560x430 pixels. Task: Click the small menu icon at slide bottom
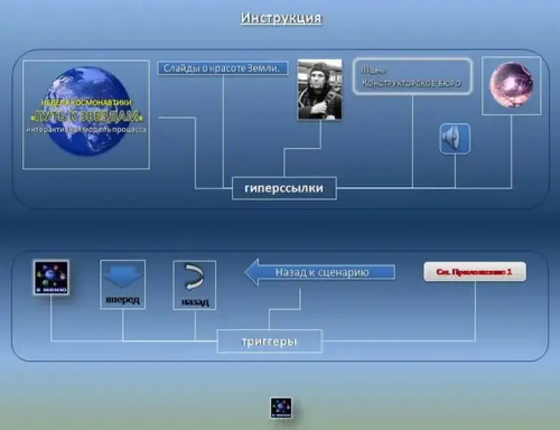click(x=280, y=408)
